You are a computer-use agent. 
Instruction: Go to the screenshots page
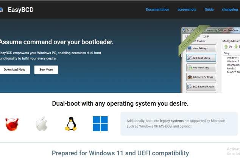[187, 9]
